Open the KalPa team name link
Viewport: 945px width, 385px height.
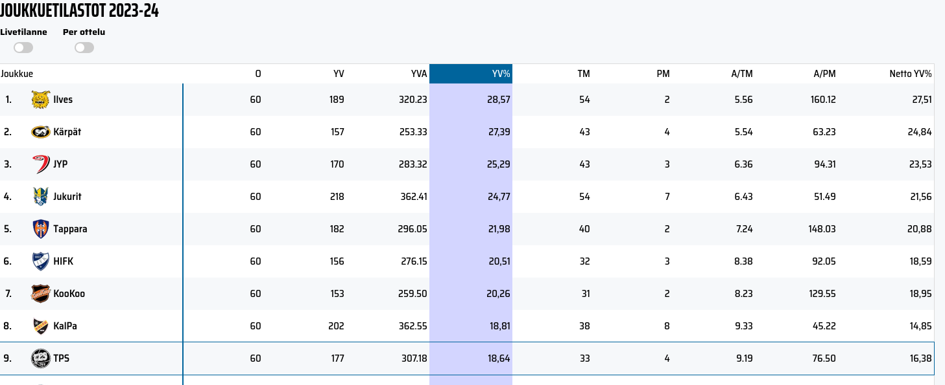[x=65, y=326]
